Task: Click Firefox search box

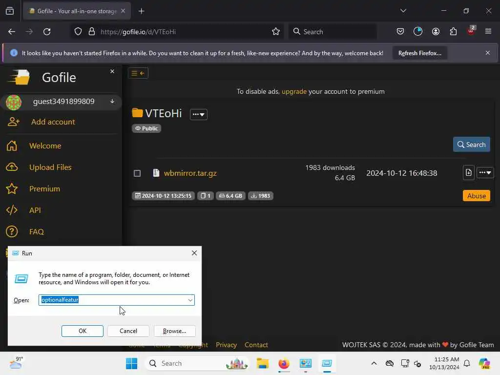Action: coord(333,32)
